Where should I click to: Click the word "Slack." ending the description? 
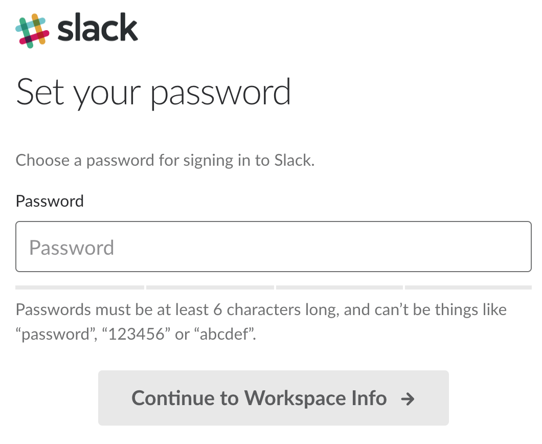coord(294,161)
